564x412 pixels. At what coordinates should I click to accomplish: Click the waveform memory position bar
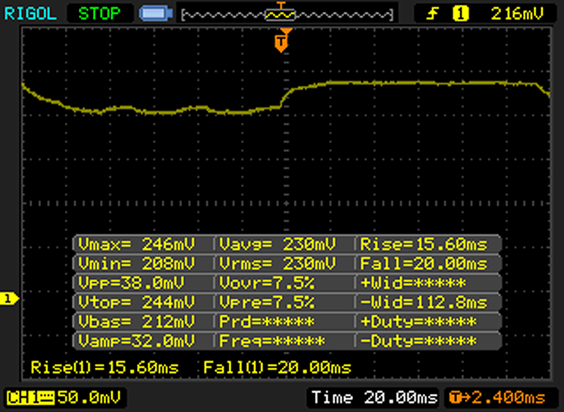click(x=287, y=15)
